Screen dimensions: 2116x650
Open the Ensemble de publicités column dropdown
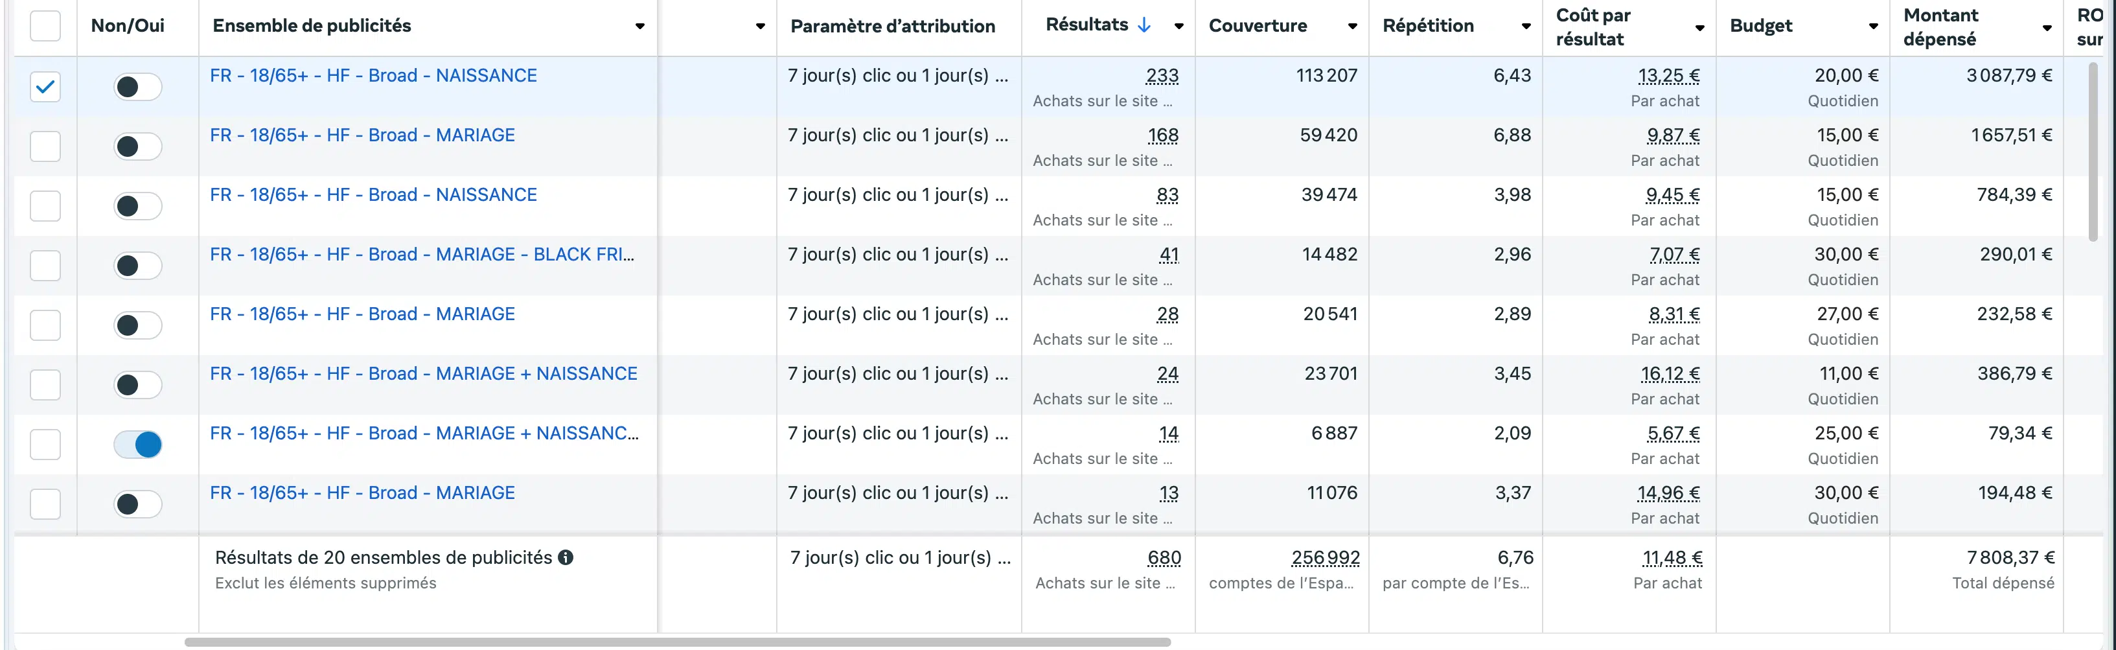click(x=640, y=27)
